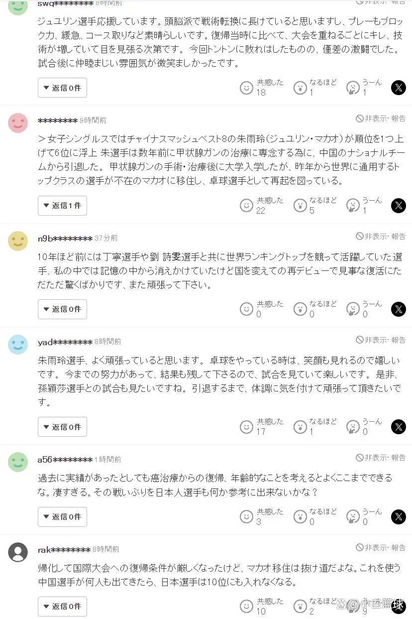Click 非表示・報告 on a56's comment
412x619 pixels.
[x=381, y=457]
